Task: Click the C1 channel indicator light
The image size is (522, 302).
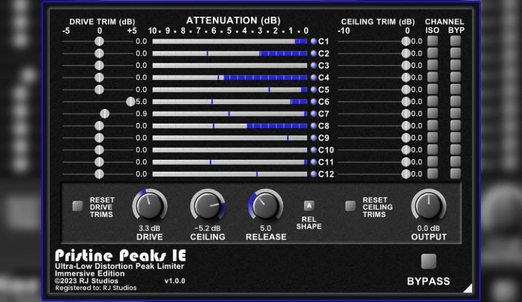Action: (313, 41)
